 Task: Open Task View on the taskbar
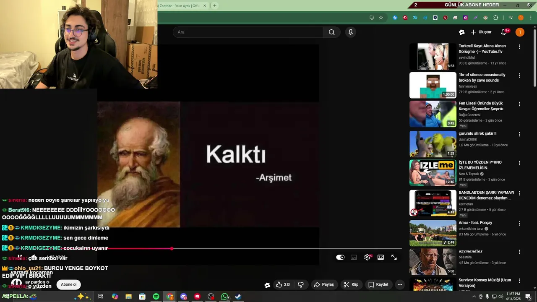coord(101,297)
